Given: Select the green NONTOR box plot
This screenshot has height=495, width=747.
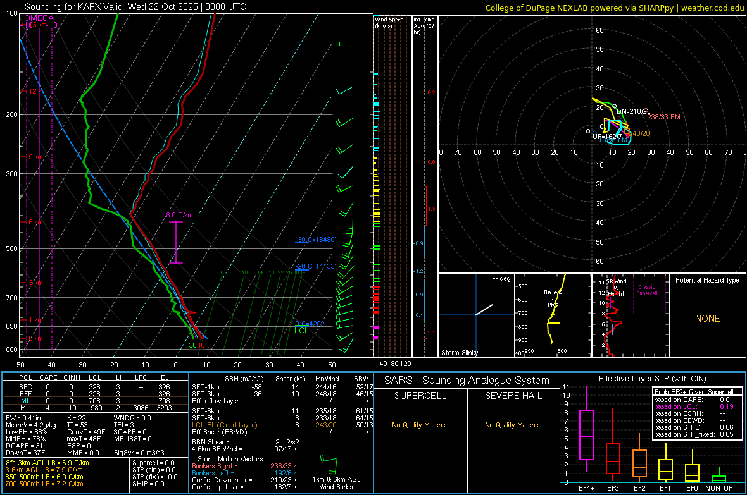Looking at the screenshot, I should coord(719,475).
